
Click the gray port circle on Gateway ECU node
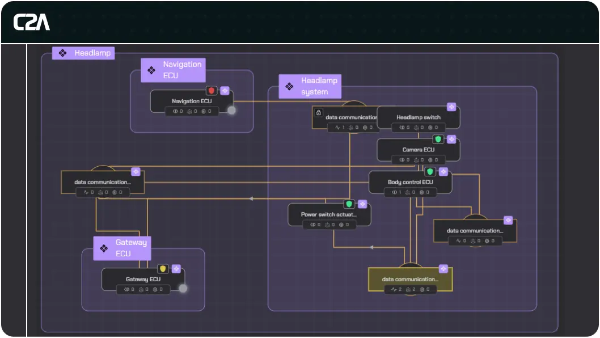[x=183, y=289]
